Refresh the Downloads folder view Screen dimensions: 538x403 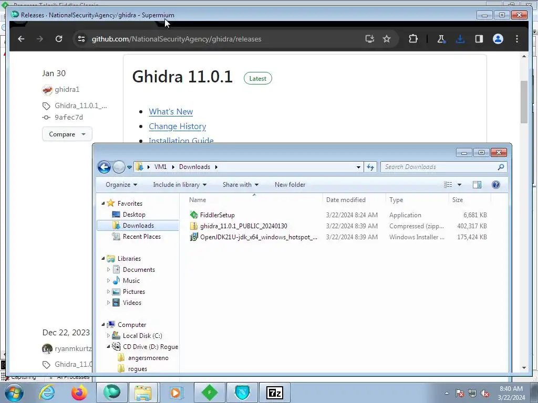[370, 167]
